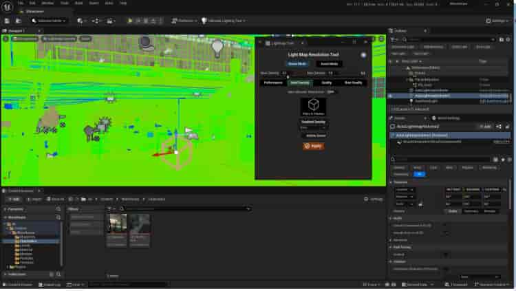516x291 pixels.
Task: Open the viewport hamburger options icon
Action: 6,39
